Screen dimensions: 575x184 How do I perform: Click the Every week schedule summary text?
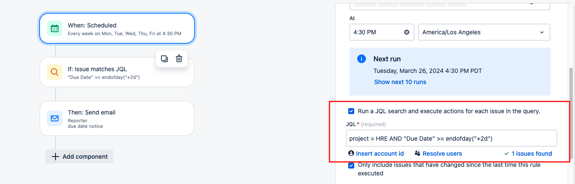(124, 33)
